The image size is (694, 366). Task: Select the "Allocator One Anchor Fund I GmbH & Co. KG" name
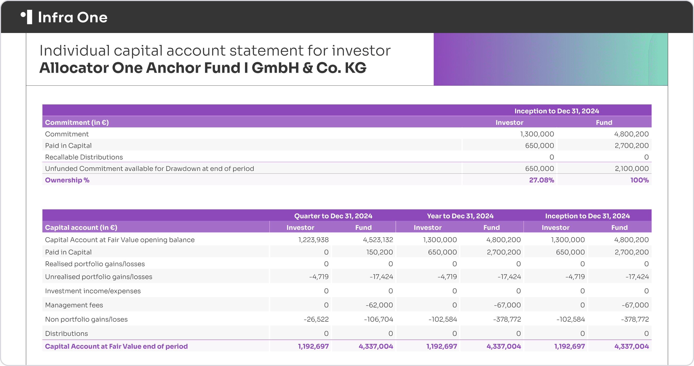click(203, 68)
